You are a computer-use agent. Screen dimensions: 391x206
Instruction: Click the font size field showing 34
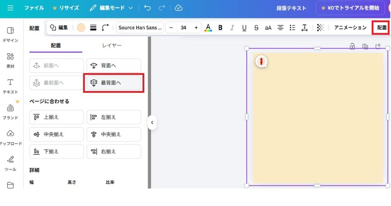[x=184, y=28]
